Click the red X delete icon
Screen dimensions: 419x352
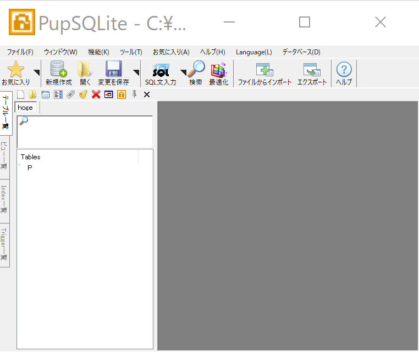[x=96, y=94]
